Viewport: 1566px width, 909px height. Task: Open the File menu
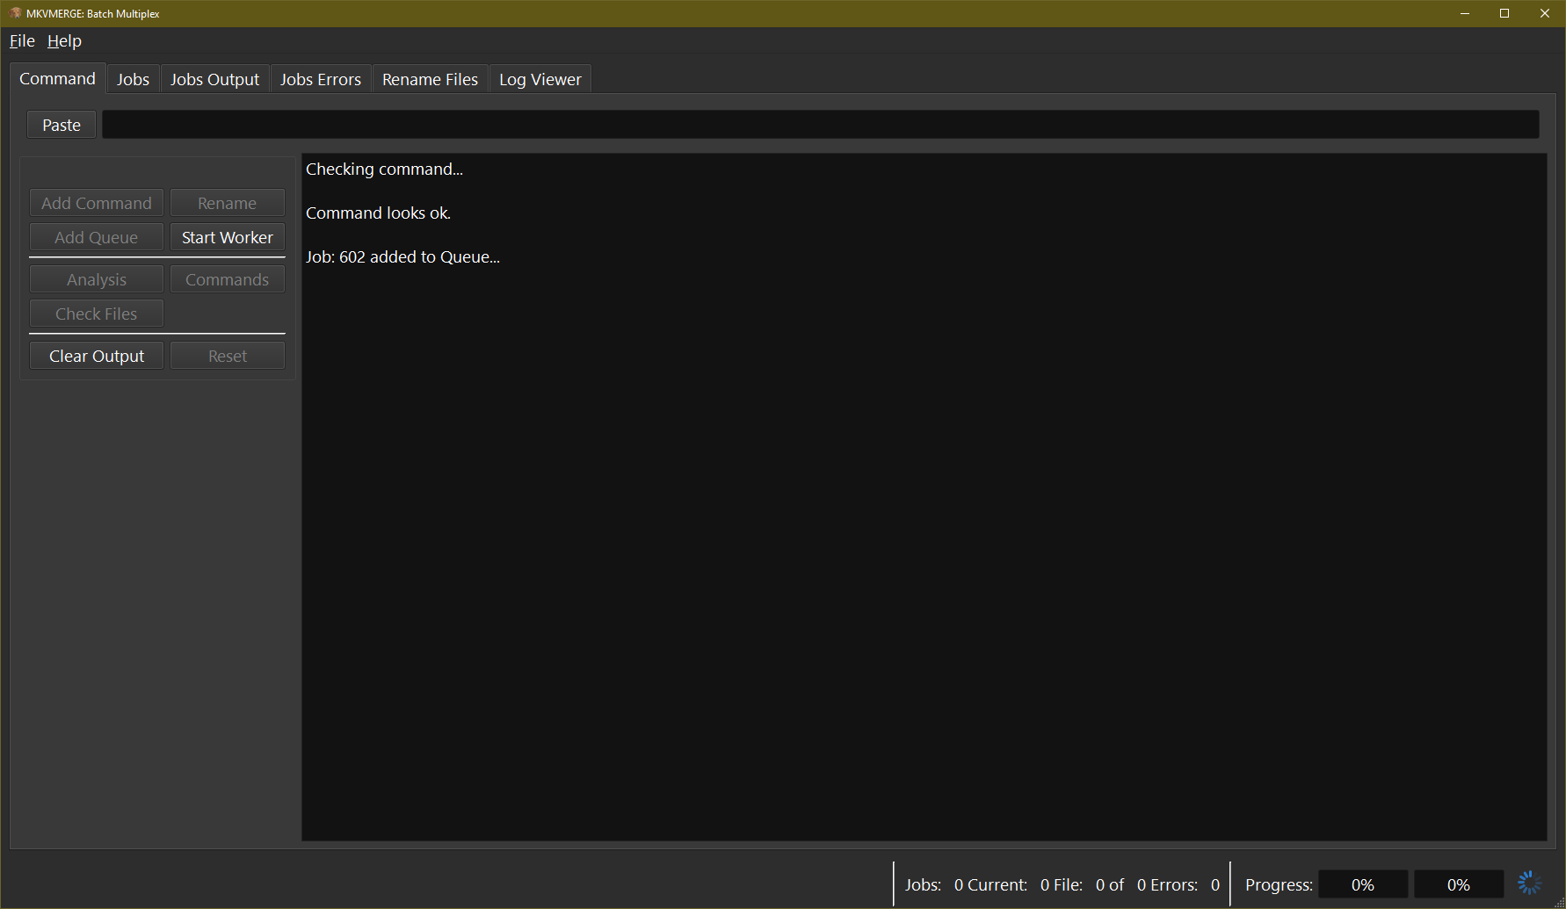[22, 41]
